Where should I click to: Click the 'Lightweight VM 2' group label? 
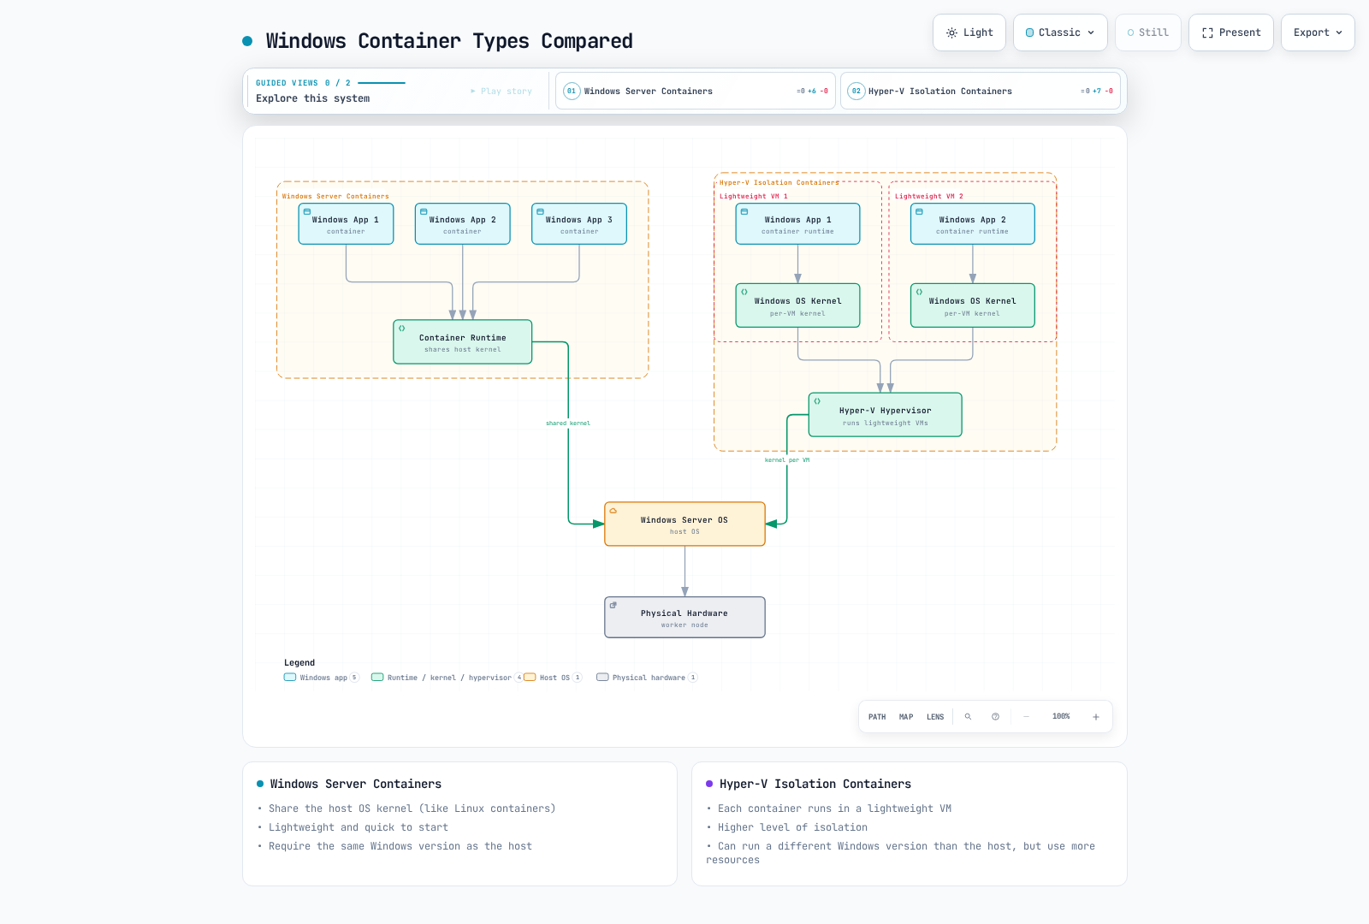pyautogui.click(x=928, y=196)
